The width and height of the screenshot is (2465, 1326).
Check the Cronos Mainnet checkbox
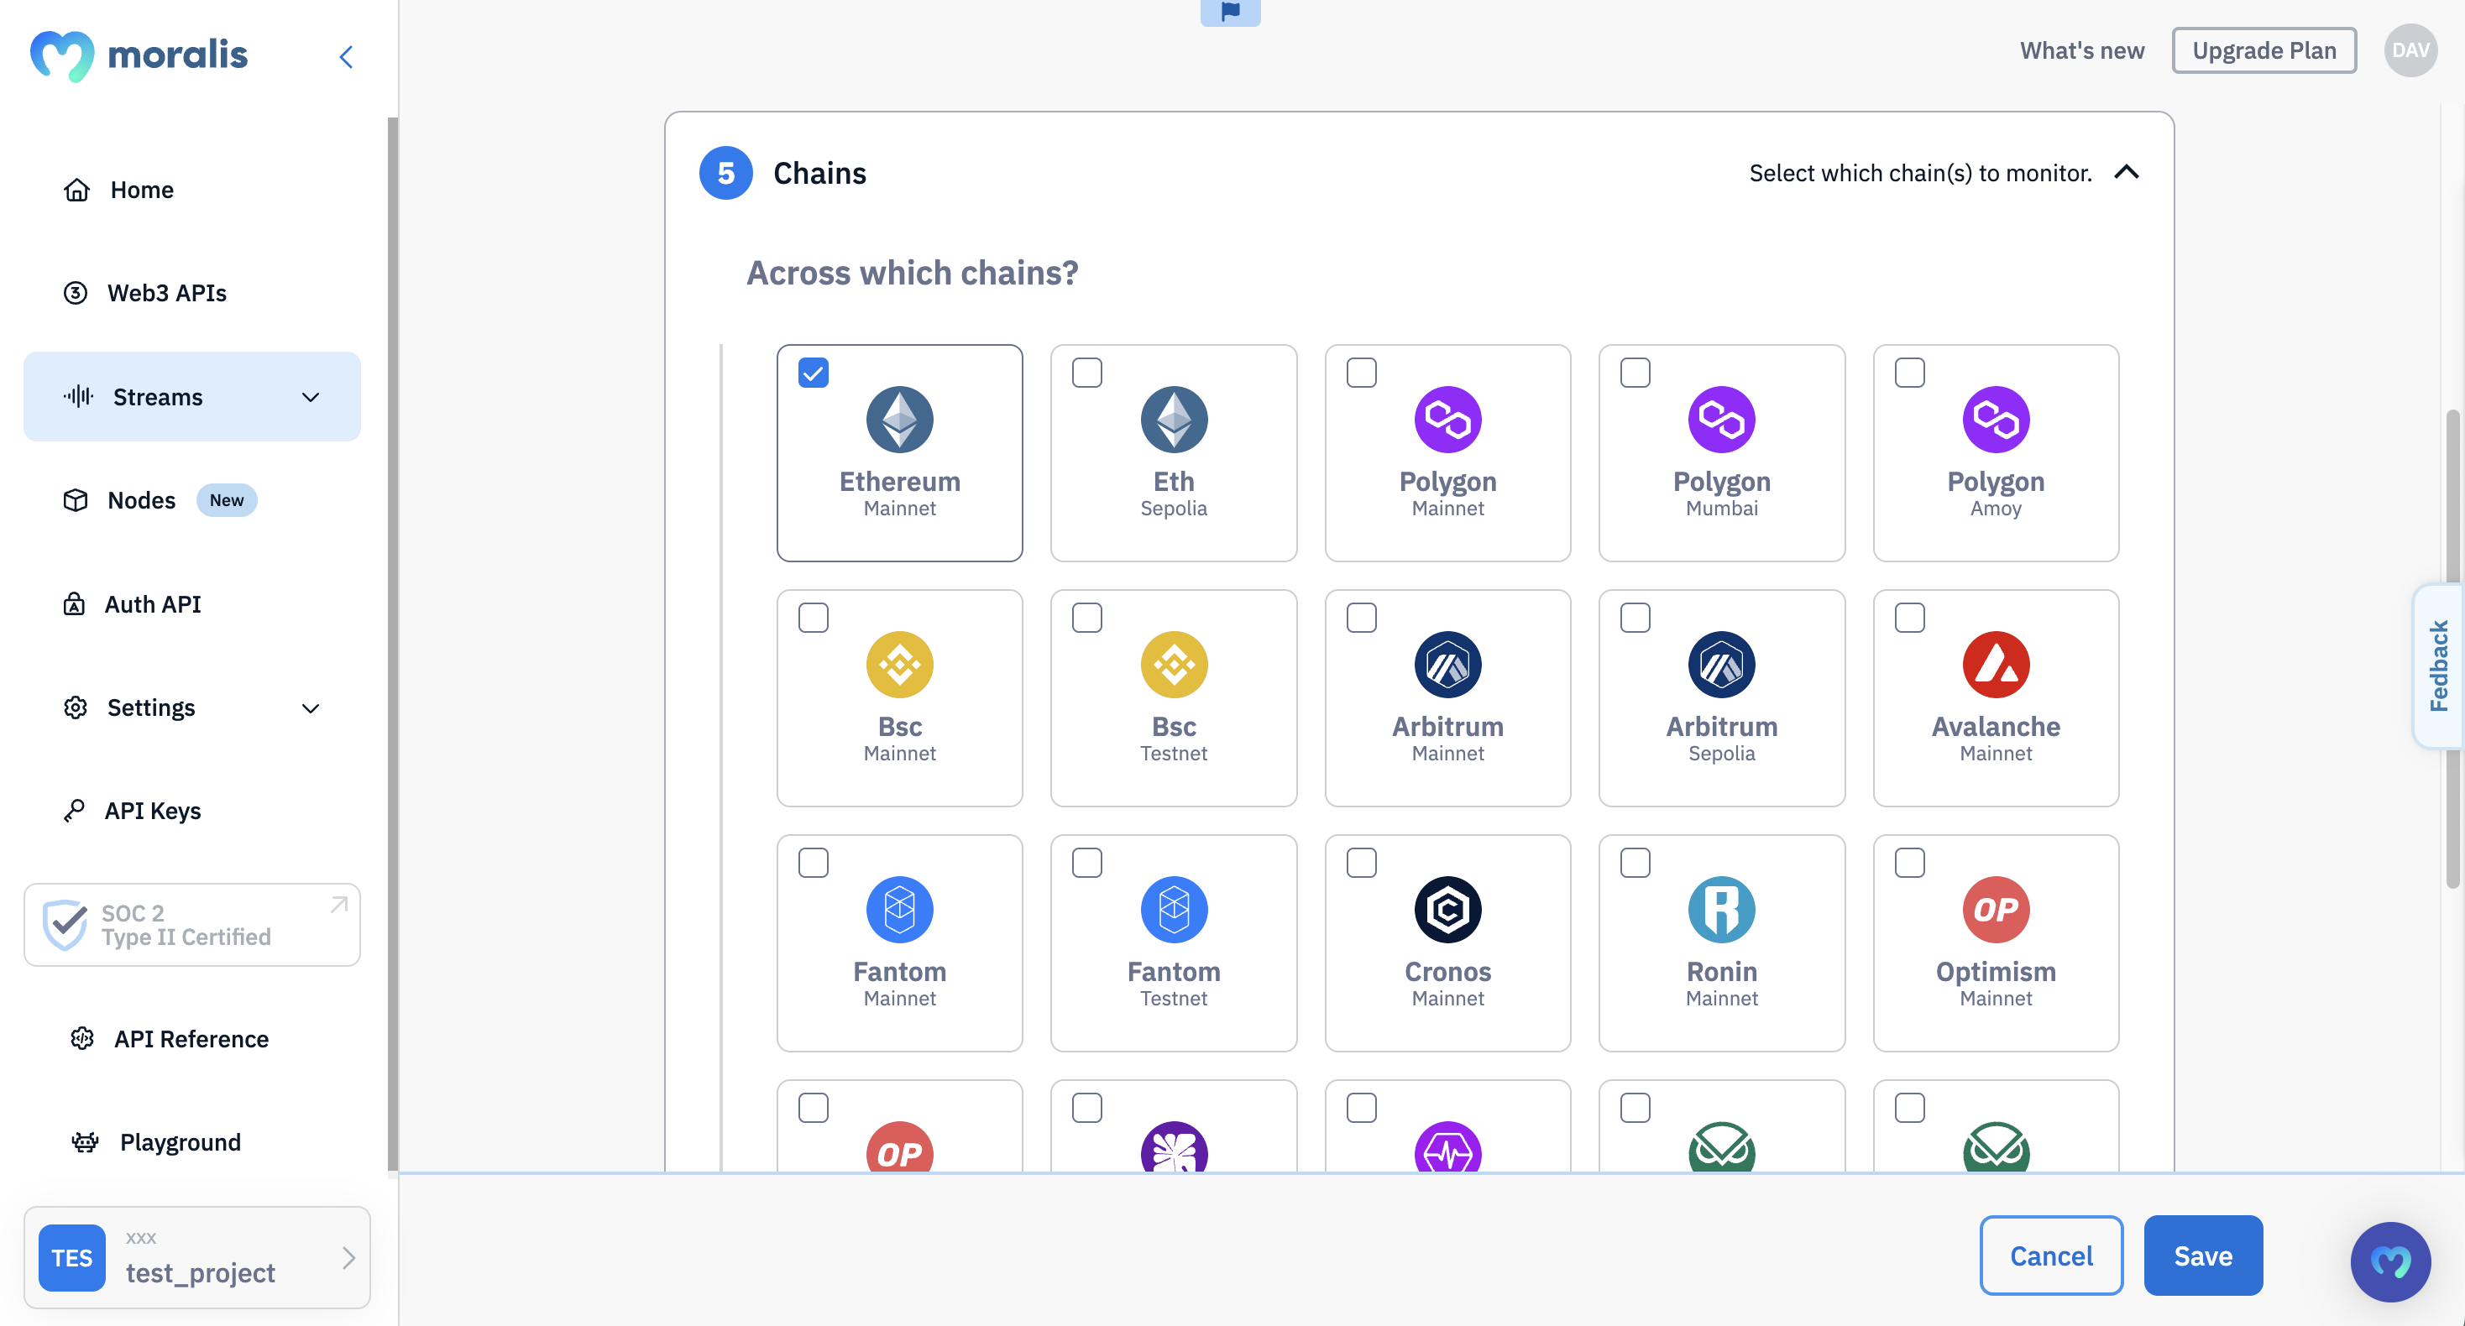1361,862
